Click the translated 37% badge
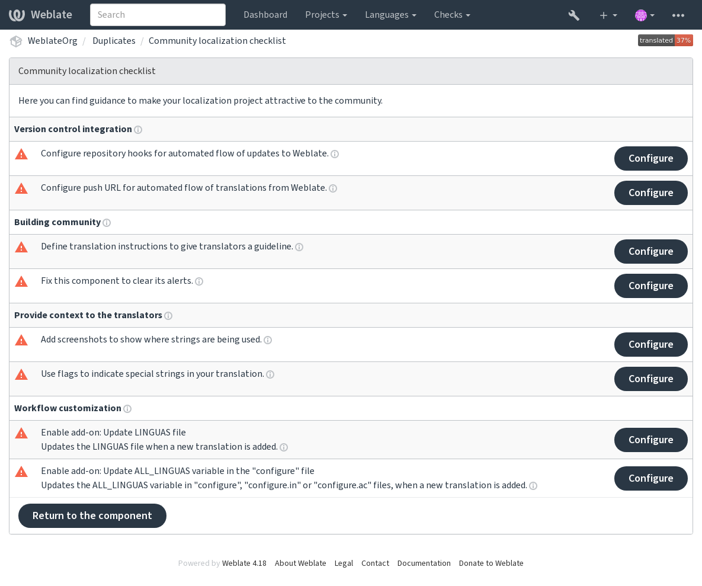The height and width of the screenshot is (586, 702). point(665,40)
